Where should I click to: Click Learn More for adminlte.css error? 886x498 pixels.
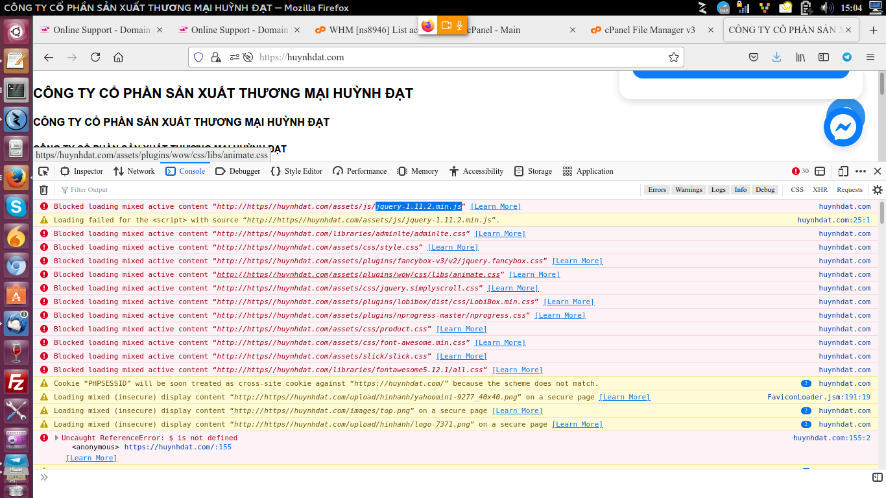500,233
